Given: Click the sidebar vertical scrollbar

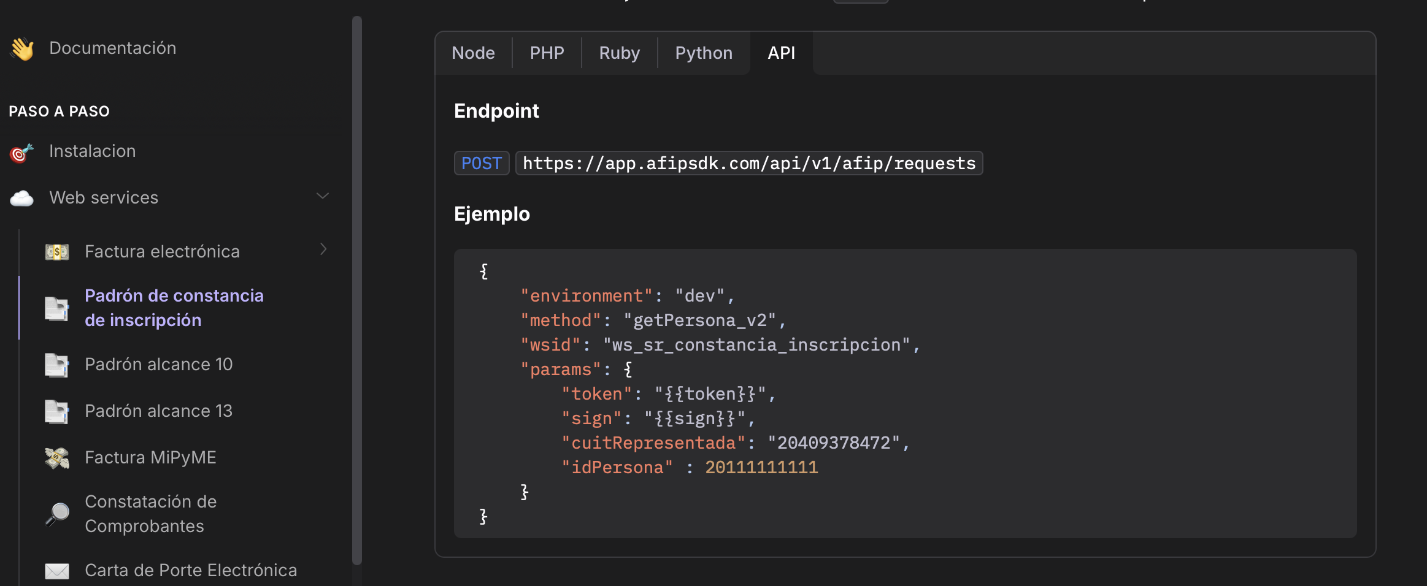Looking at the screenshot, I should pos(357,288).
